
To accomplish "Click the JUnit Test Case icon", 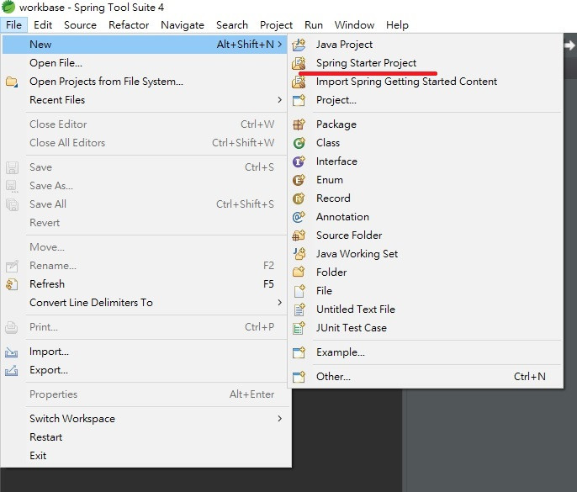I will 299,328.
